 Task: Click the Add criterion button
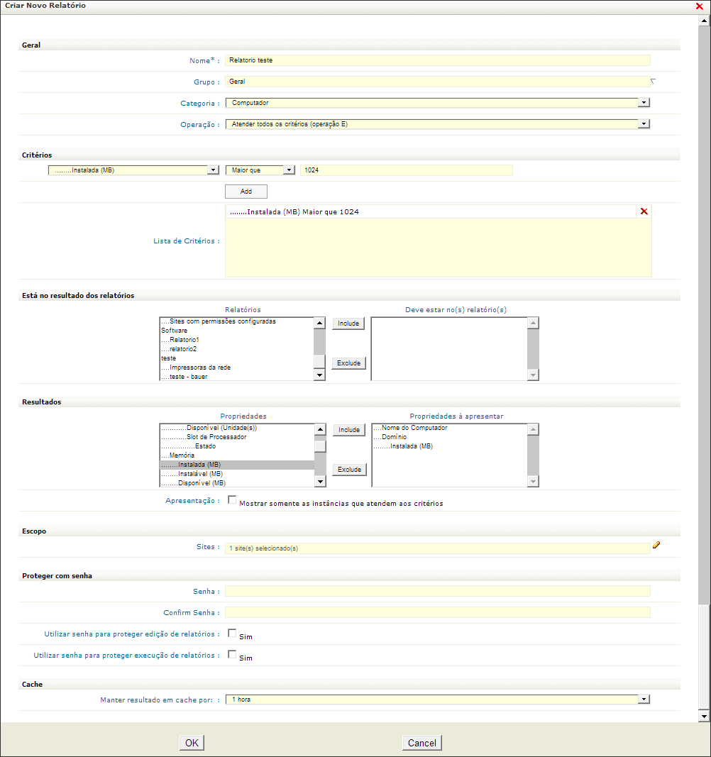coord(246,191)
